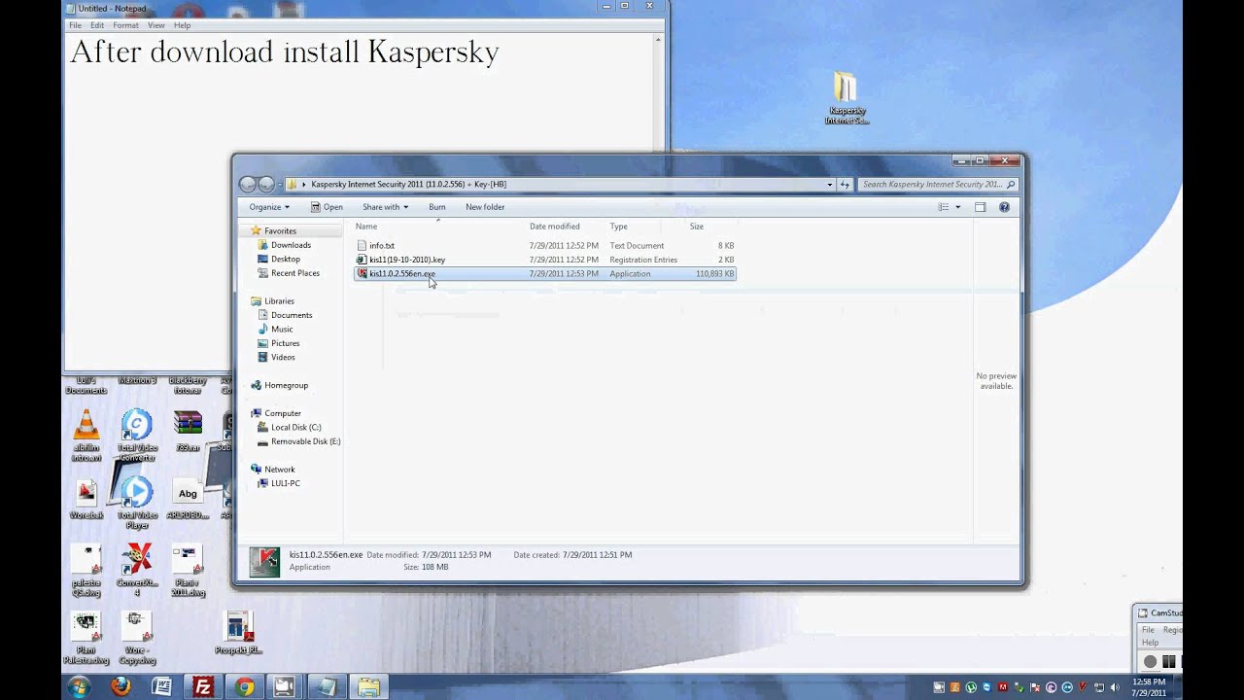The height and width of the screenshot is (700, 1244).
Task: Click the Explorer address bar path
Action: coord(408,184)
